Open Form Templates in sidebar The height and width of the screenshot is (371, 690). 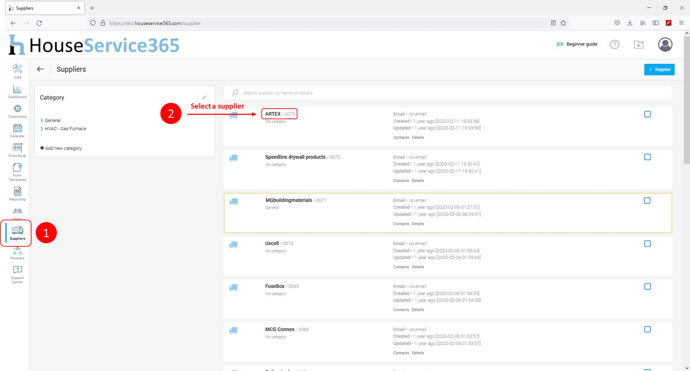(17, 172)
